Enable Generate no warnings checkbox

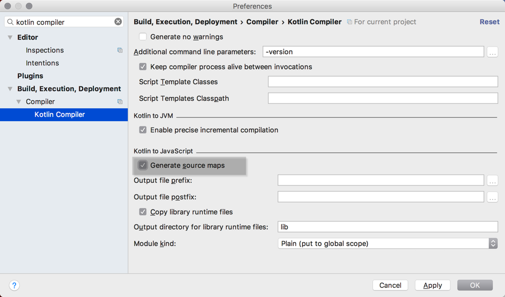click(x=143, y=36)
